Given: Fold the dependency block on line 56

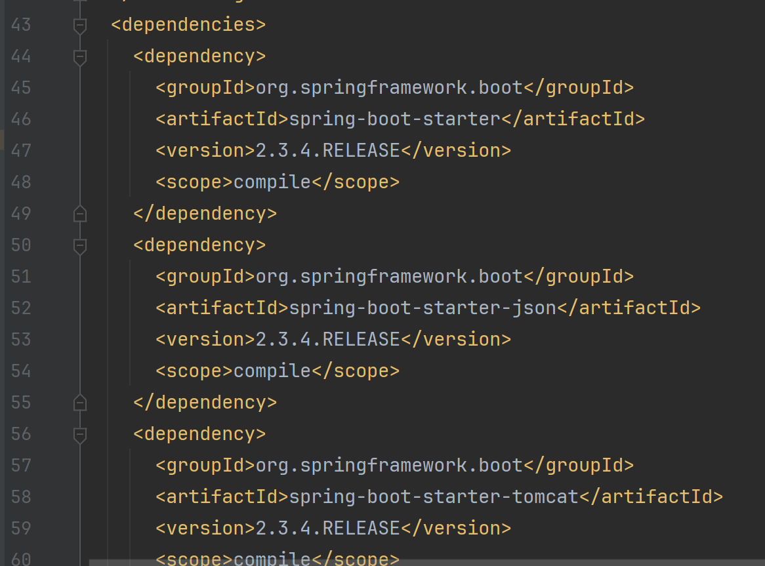Looking at the screenshot, I should [80, 435].
